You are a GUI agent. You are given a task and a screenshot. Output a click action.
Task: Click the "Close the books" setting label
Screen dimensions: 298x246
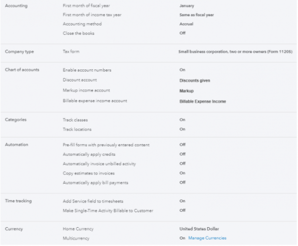[79, 33]
